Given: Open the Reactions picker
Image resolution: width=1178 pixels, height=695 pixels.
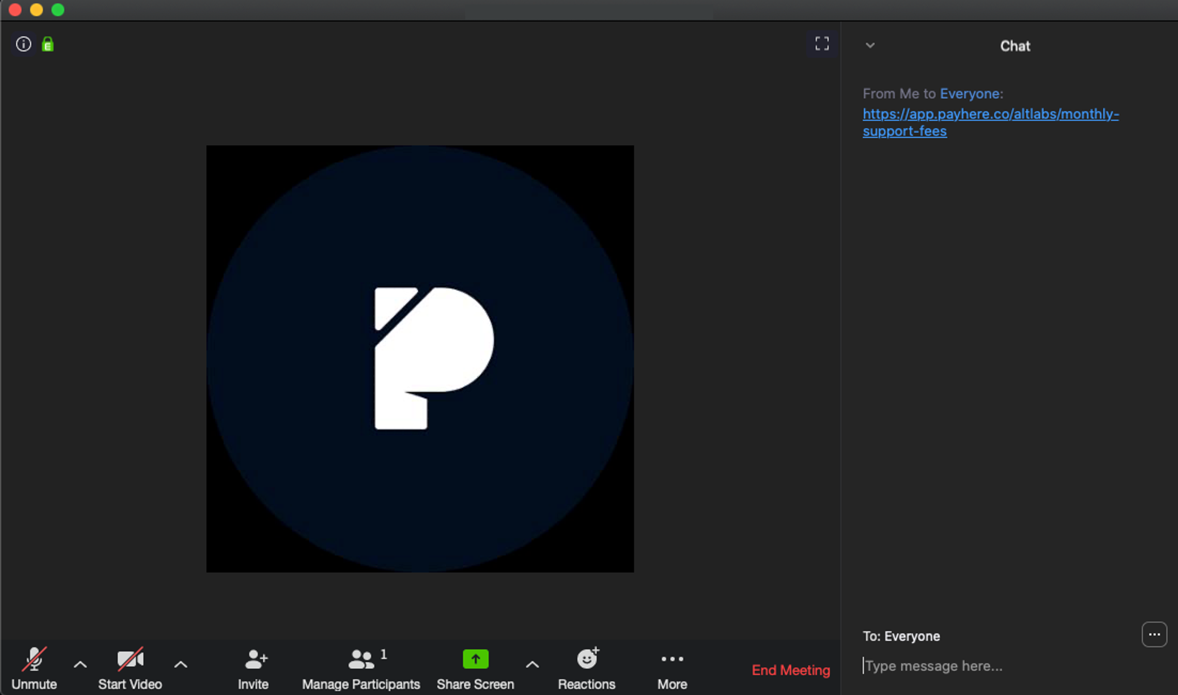Looking at the screenshot, I should 587,668.
